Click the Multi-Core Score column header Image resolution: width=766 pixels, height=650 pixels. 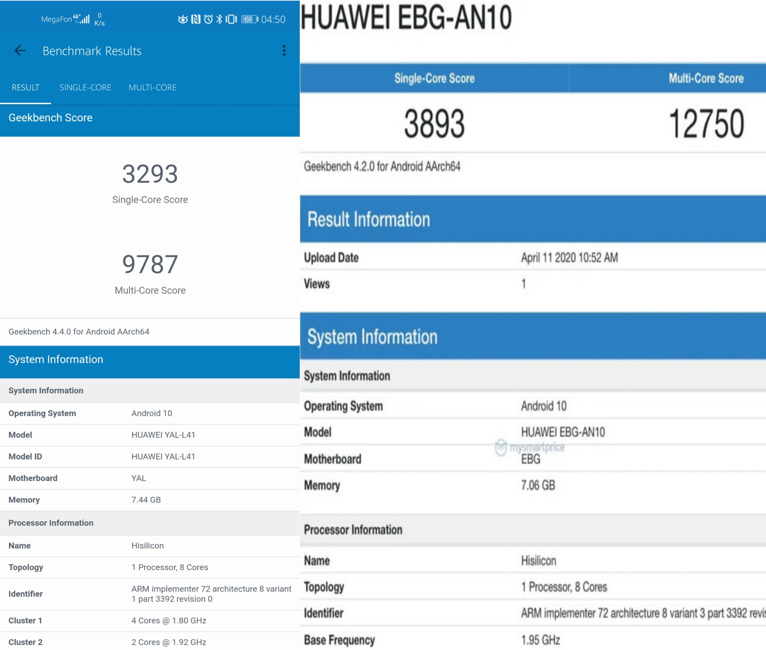click(x=706, y=78)
